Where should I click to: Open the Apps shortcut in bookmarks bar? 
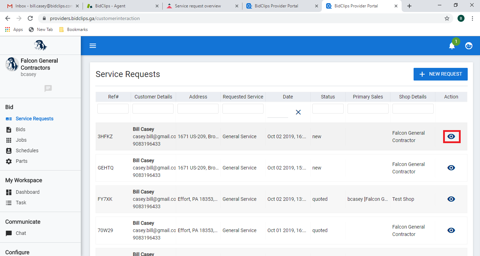pos(14,30)
